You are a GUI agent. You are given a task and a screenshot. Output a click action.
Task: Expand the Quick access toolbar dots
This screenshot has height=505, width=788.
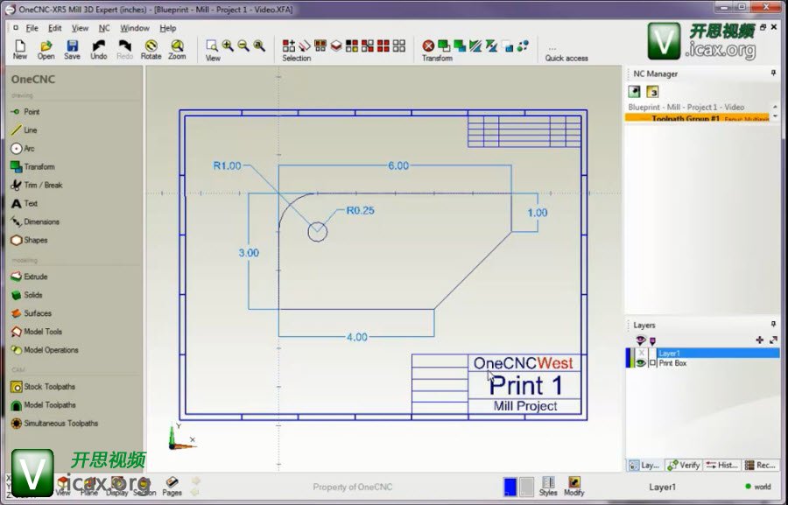[552, 49]
